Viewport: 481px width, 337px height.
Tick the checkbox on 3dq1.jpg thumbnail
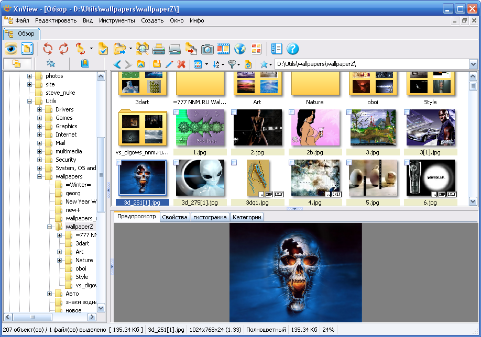pyautogui.click(x=234, y=163)
